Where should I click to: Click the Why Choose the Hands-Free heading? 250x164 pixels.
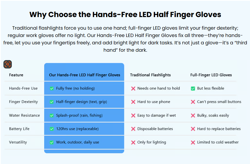pos(125,14)
